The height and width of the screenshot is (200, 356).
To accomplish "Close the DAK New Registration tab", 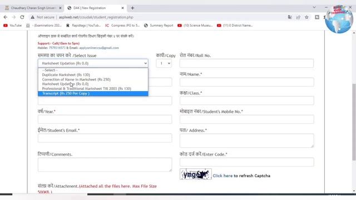I will click(x=122, y=8).
